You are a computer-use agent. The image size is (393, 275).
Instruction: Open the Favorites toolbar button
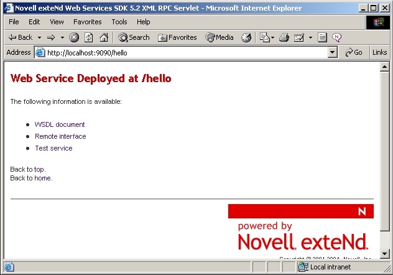177,37
